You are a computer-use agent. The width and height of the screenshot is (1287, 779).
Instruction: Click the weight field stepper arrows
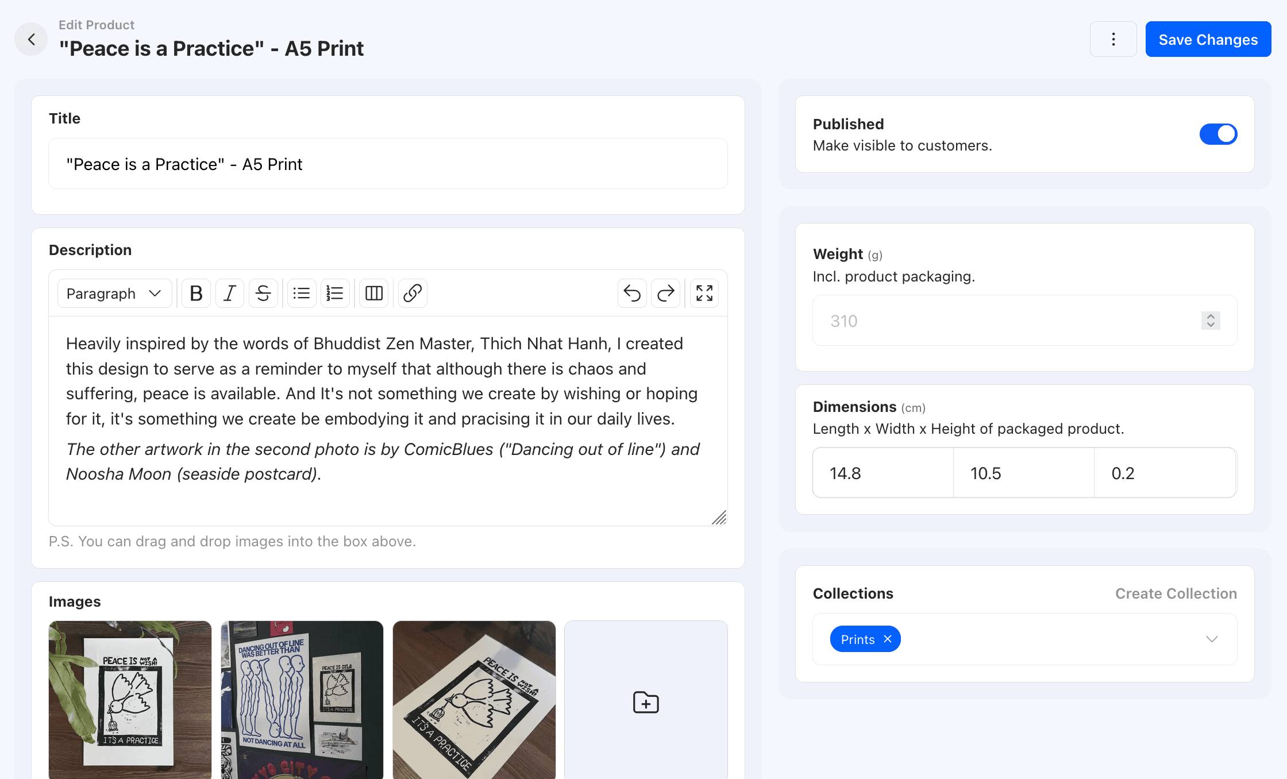point(1211,321)
